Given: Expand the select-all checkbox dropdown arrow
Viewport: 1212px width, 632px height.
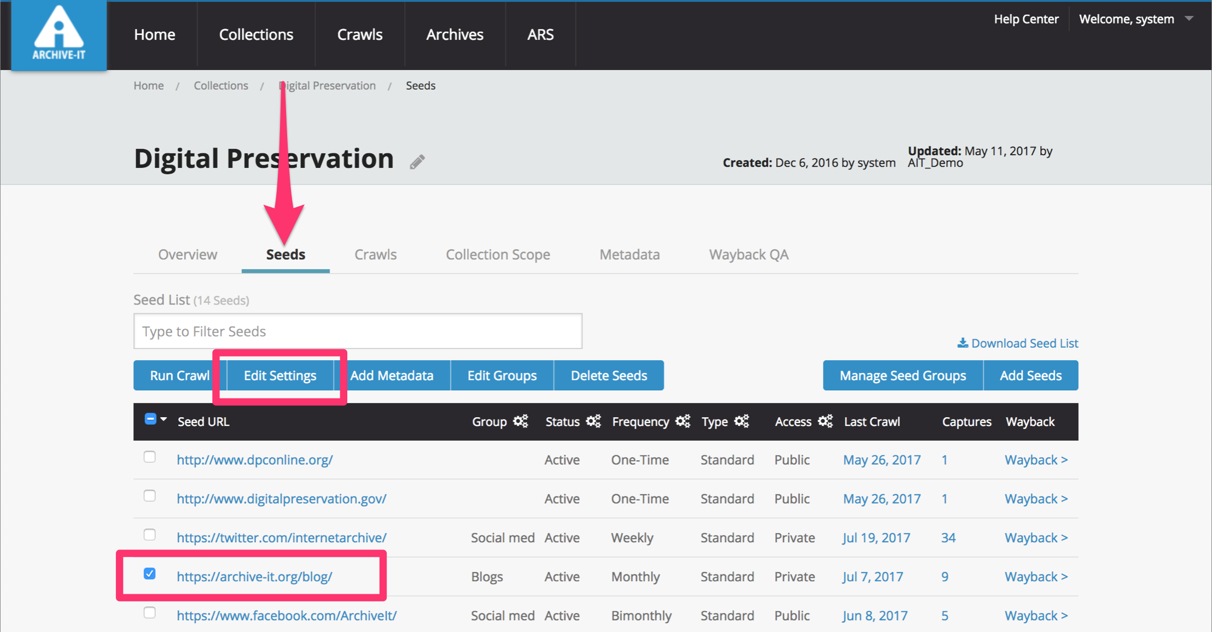Looking at the screenshot, I should [164, 419].
